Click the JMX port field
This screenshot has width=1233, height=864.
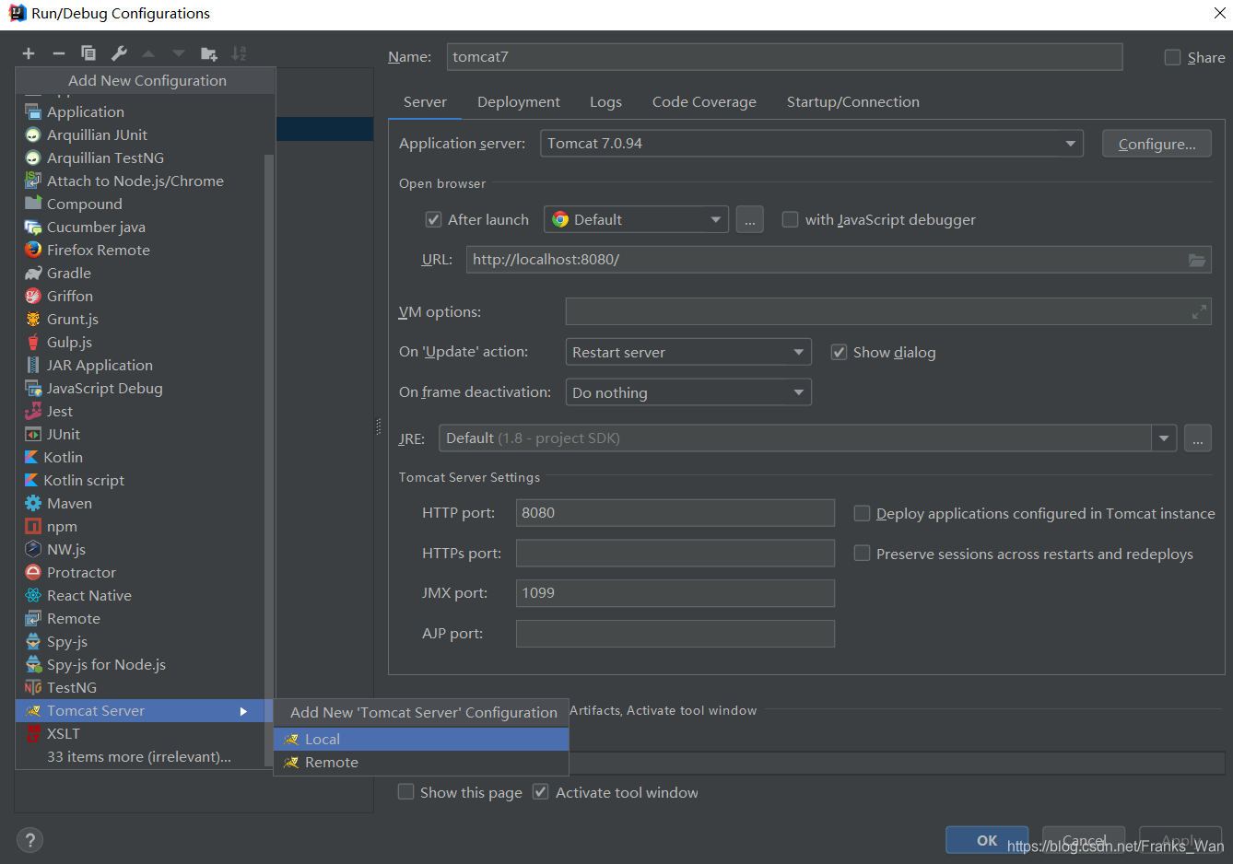675,593
